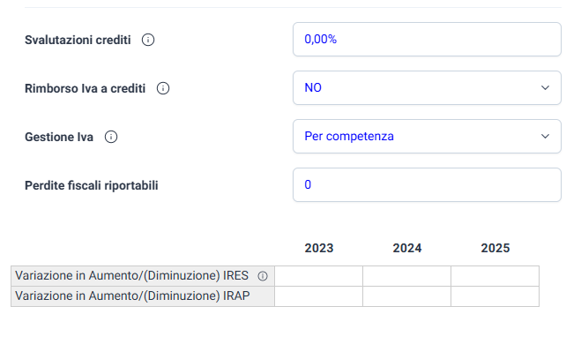581x344 pixels.
Task: Click the Perdite fiscali riportabili label
Action: (x=91, y=185)
